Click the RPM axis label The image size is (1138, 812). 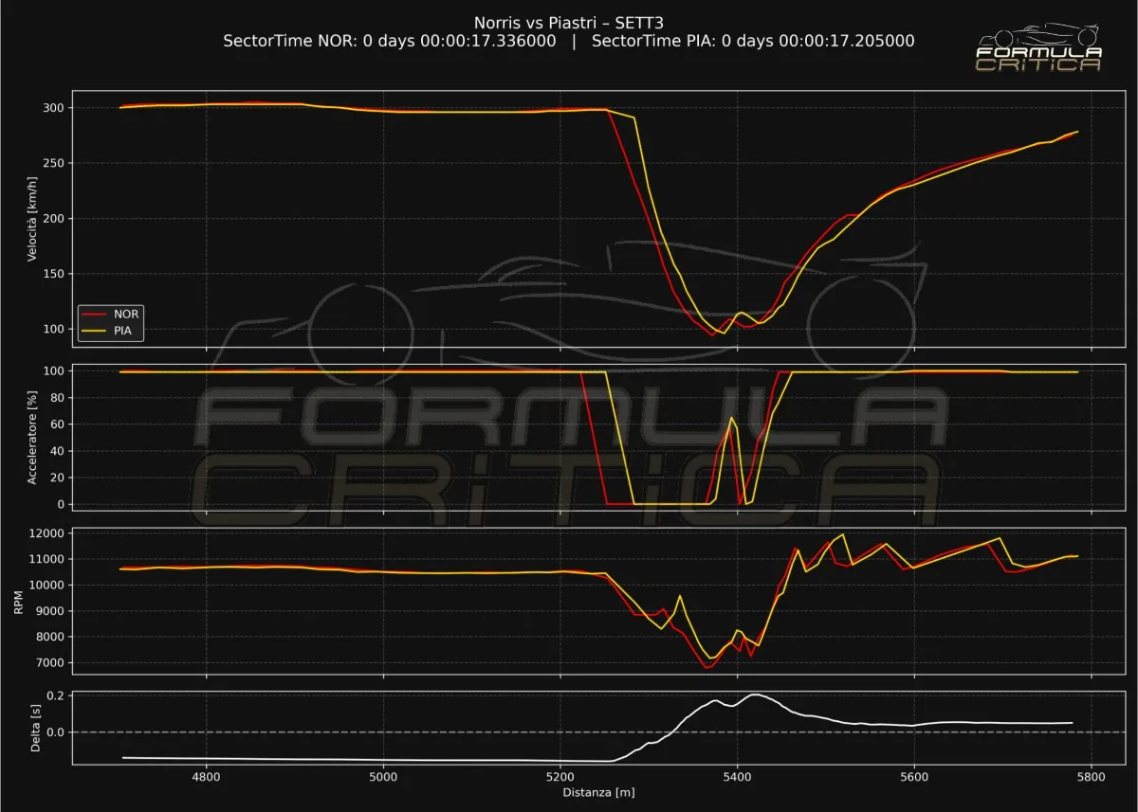(x=20, y=599)
